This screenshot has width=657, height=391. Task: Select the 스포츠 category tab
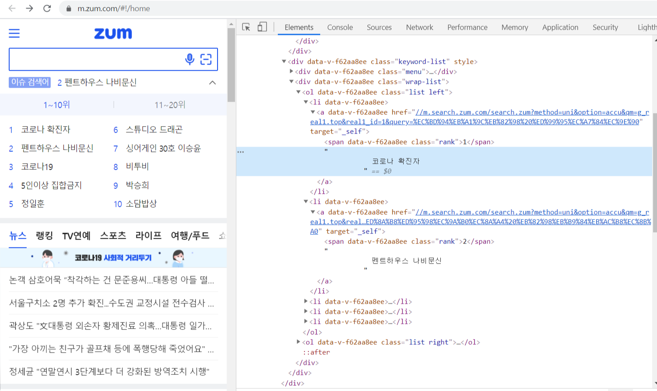point(113,236)
